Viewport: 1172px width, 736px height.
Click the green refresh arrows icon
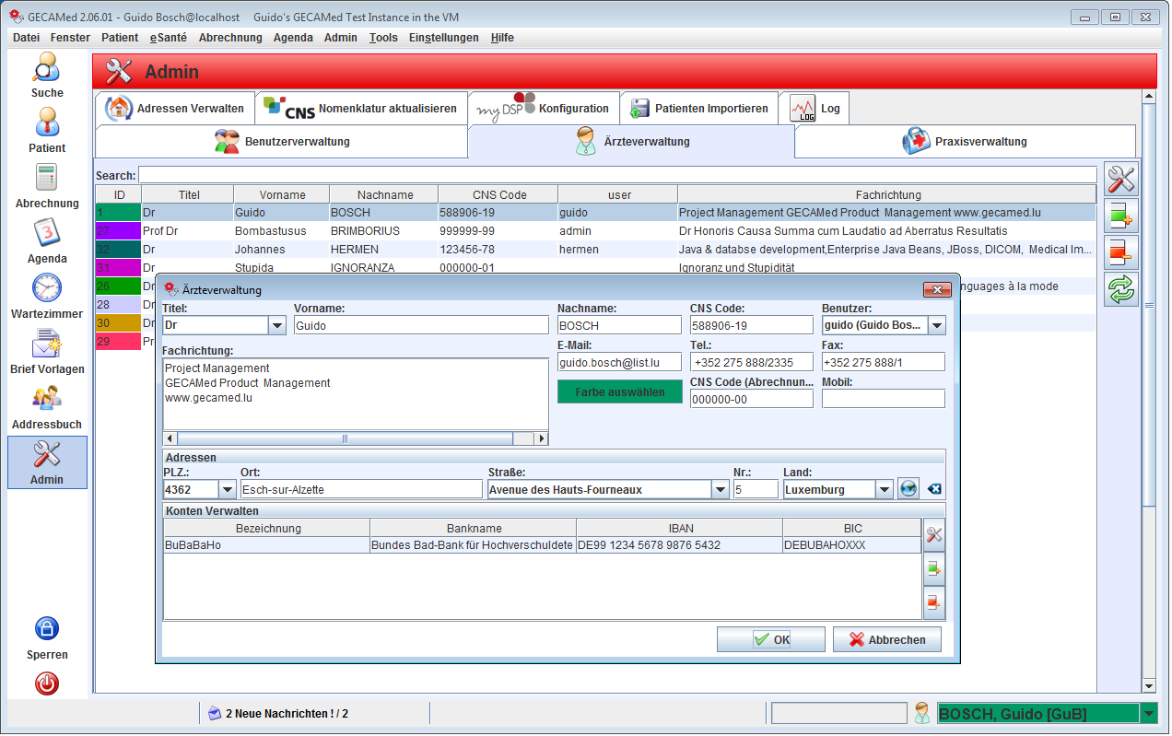pyautogui.click(x=1121, y=289)
